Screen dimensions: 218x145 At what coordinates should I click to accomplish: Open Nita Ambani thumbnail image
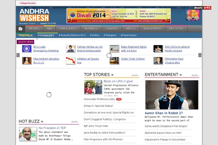click(27, 61)
